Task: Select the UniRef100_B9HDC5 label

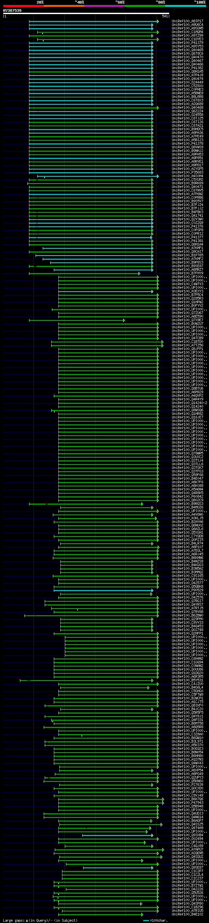Action: 187,129
